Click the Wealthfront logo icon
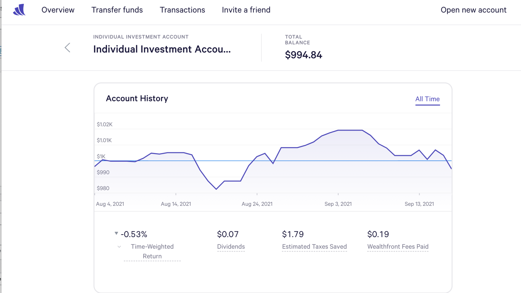 click(19, 10)
